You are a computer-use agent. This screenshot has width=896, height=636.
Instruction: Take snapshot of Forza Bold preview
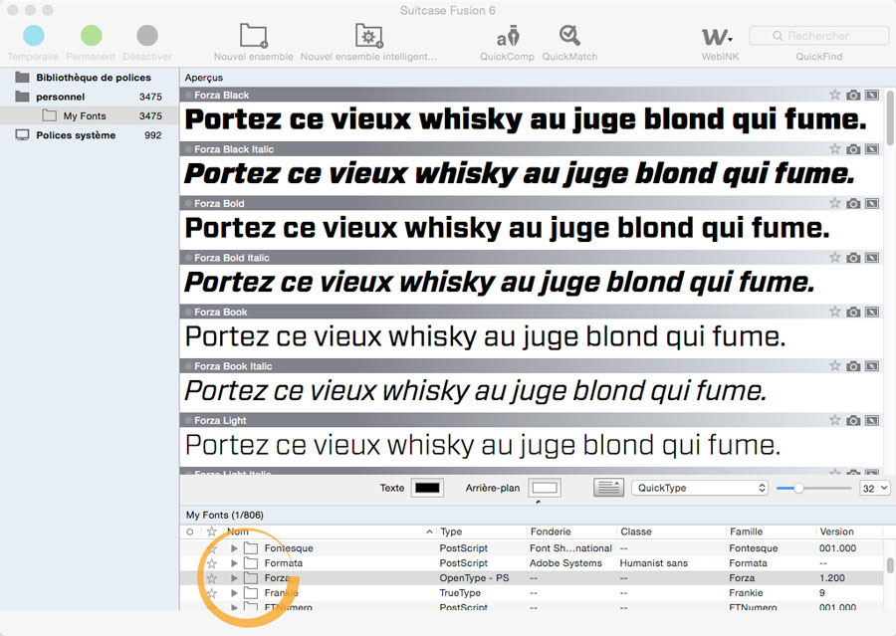coord(853,203)
